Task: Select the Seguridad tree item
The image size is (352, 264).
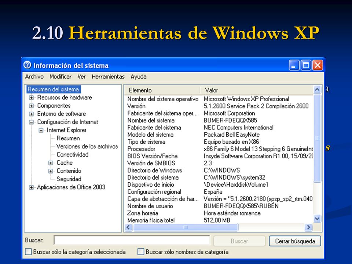Action: click(69, 179)
